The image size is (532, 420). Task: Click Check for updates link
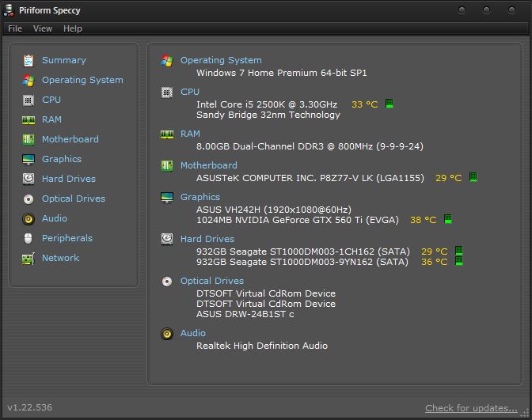pos(471,408)
